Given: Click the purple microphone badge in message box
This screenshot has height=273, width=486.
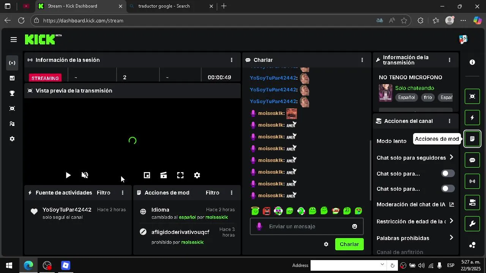Looking at the screenshot, I should click(259, 226).
